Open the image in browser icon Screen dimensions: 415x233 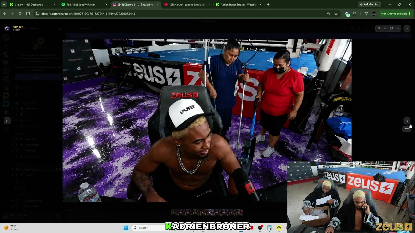391,28
